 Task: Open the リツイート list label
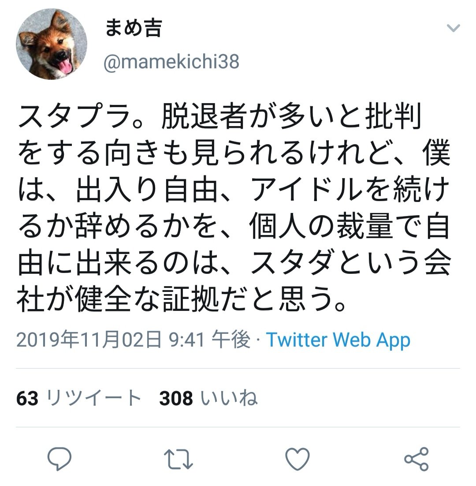pyautogui.click(x=93, y=398)
